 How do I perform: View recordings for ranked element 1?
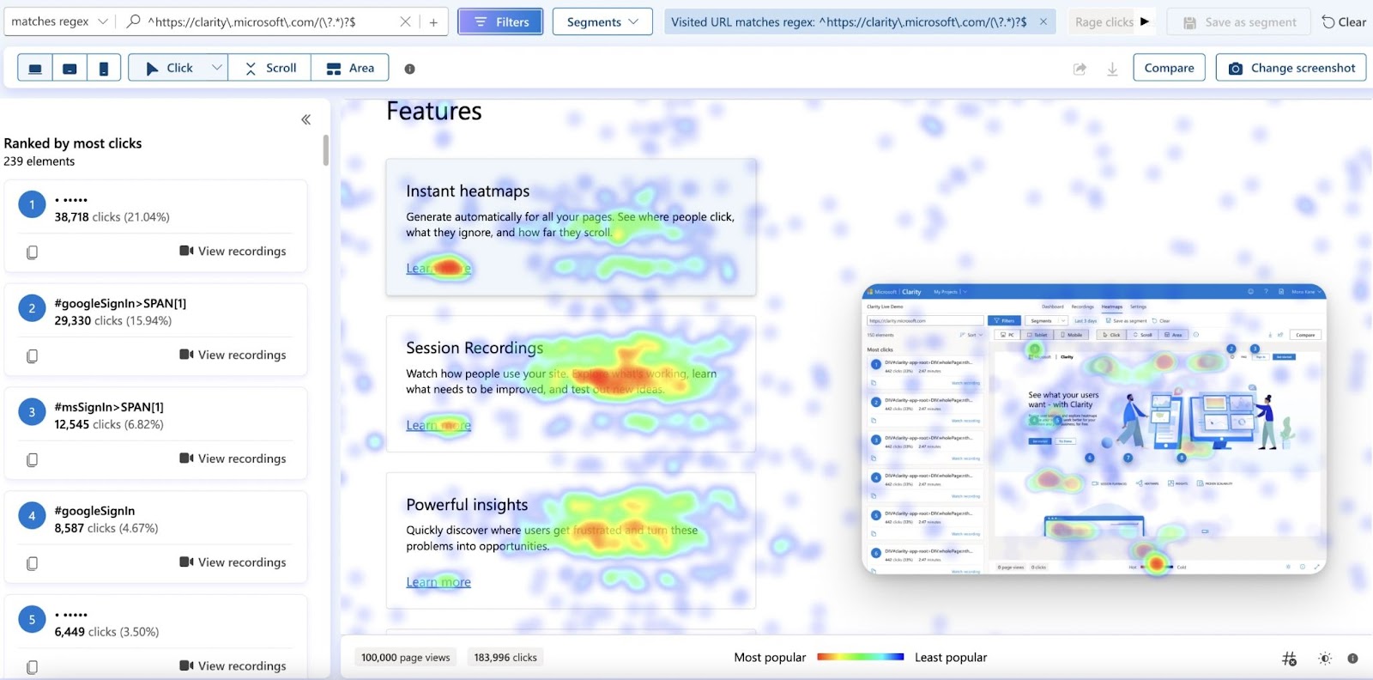point(233,251)
